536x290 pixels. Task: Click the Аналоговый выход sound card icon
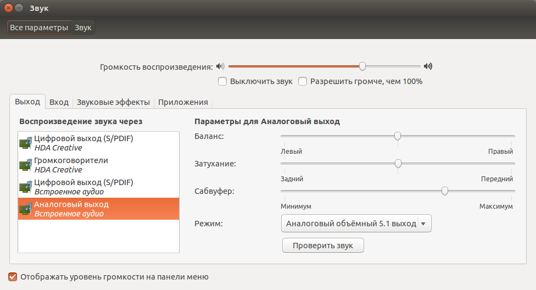coord(26,209)
